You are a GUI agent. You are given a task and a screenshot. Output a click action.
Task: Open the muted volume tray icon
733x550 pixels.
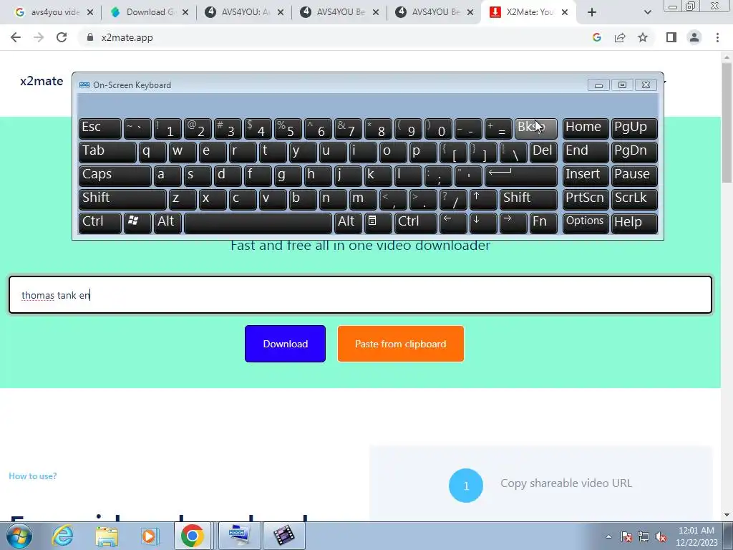click(661, 537)
